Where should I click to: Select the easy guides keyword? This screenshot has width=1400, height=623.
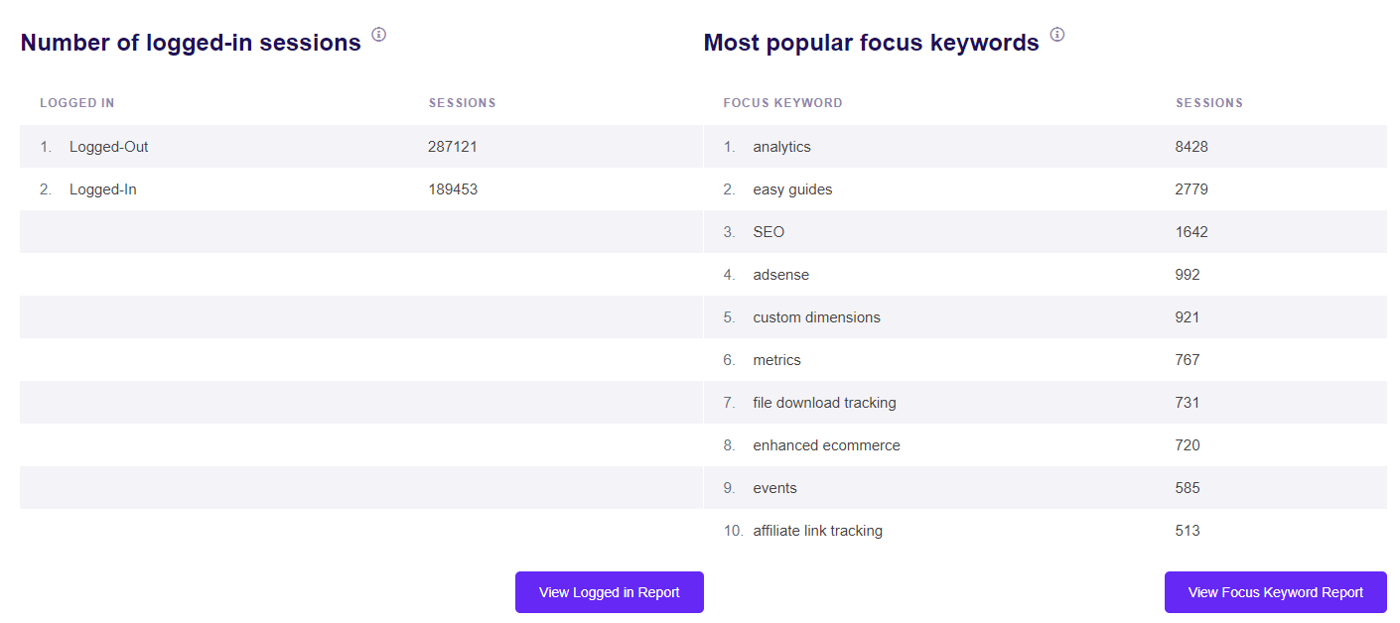[x=792, y=189]
